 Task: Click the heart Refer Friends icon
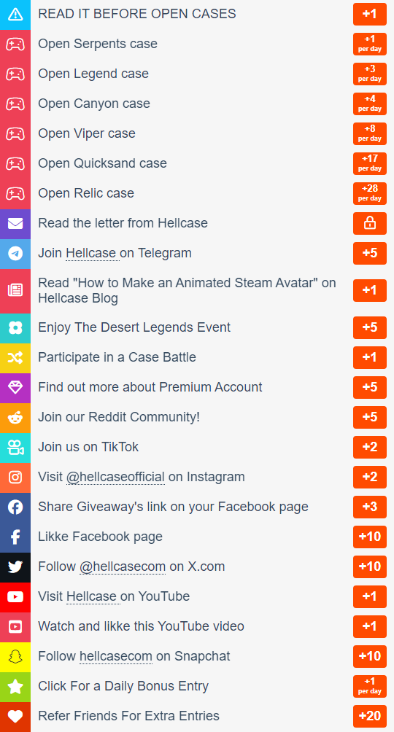point(15,716)
